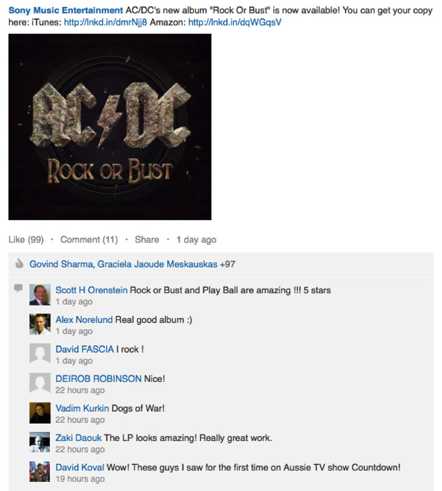Click the thumbs-up likes icon
Viewport: 442px width, 491px height.
(19, 264)
